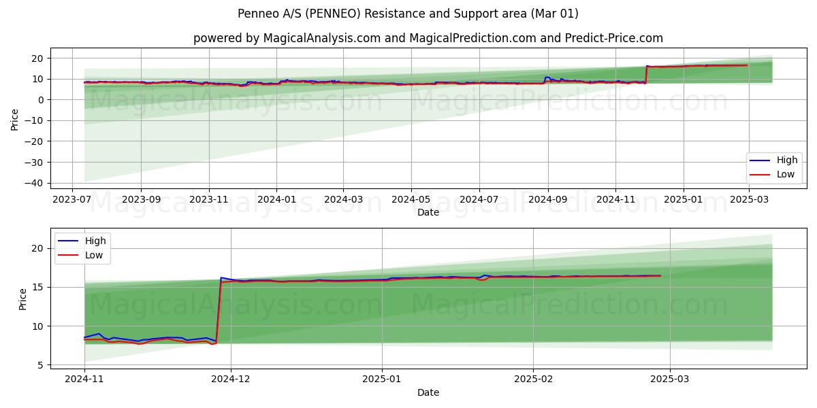Click the top chart x-axis label '2023-09'

(x=141, y=200)
